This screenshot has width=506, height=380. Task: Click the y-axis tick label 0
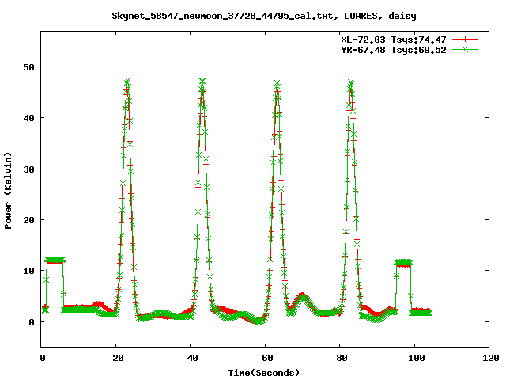[32, 322]
